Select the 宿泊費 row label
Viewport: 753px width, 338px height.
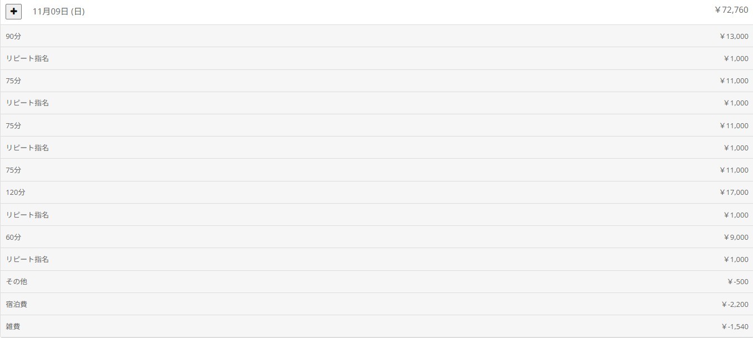[17, 304]
